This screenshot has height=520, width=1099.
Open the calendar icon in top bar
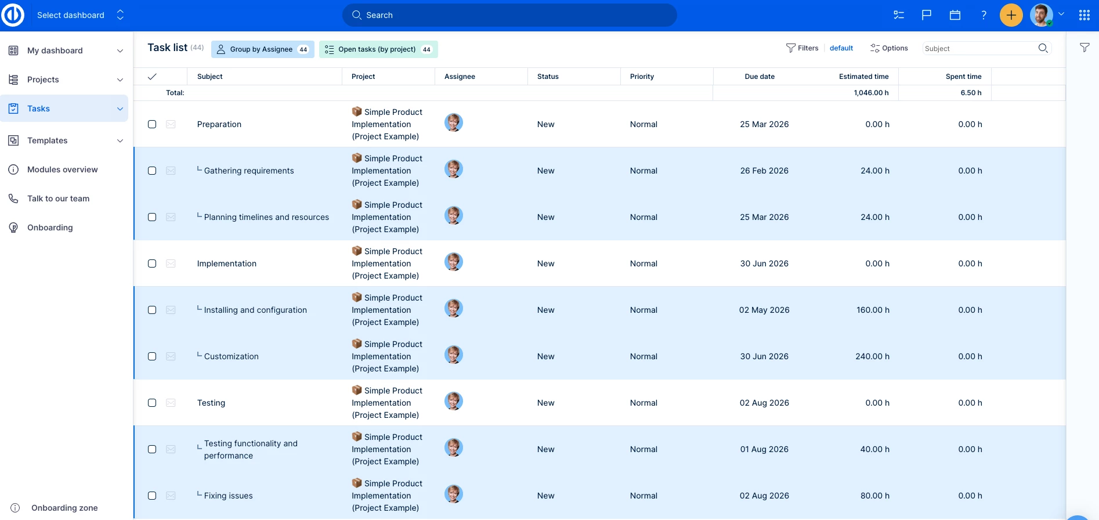(x=955, y=15)
